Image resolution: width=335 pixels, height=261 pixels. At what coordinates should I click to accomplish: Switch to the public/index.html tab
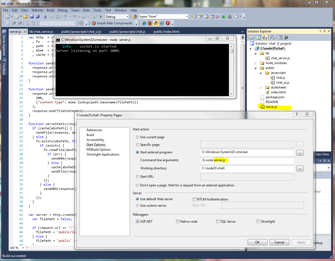tap(166, 32)
